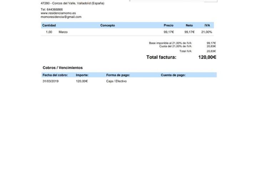
Task: Click the Forma de pago header
Action: (118, 75)
